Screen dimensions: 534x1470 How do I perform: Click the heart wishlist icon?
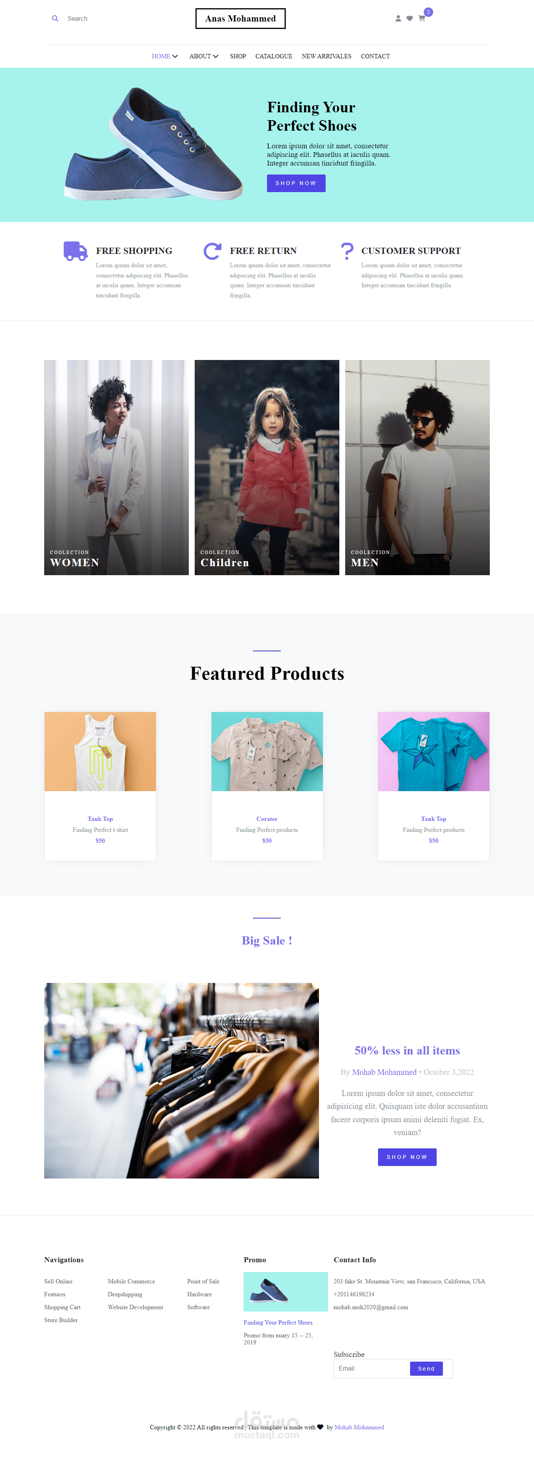409,18
